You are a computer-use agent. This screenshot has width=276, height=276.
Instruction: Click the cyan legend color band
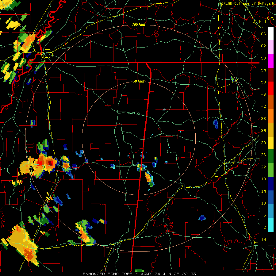tap(271, 225)
